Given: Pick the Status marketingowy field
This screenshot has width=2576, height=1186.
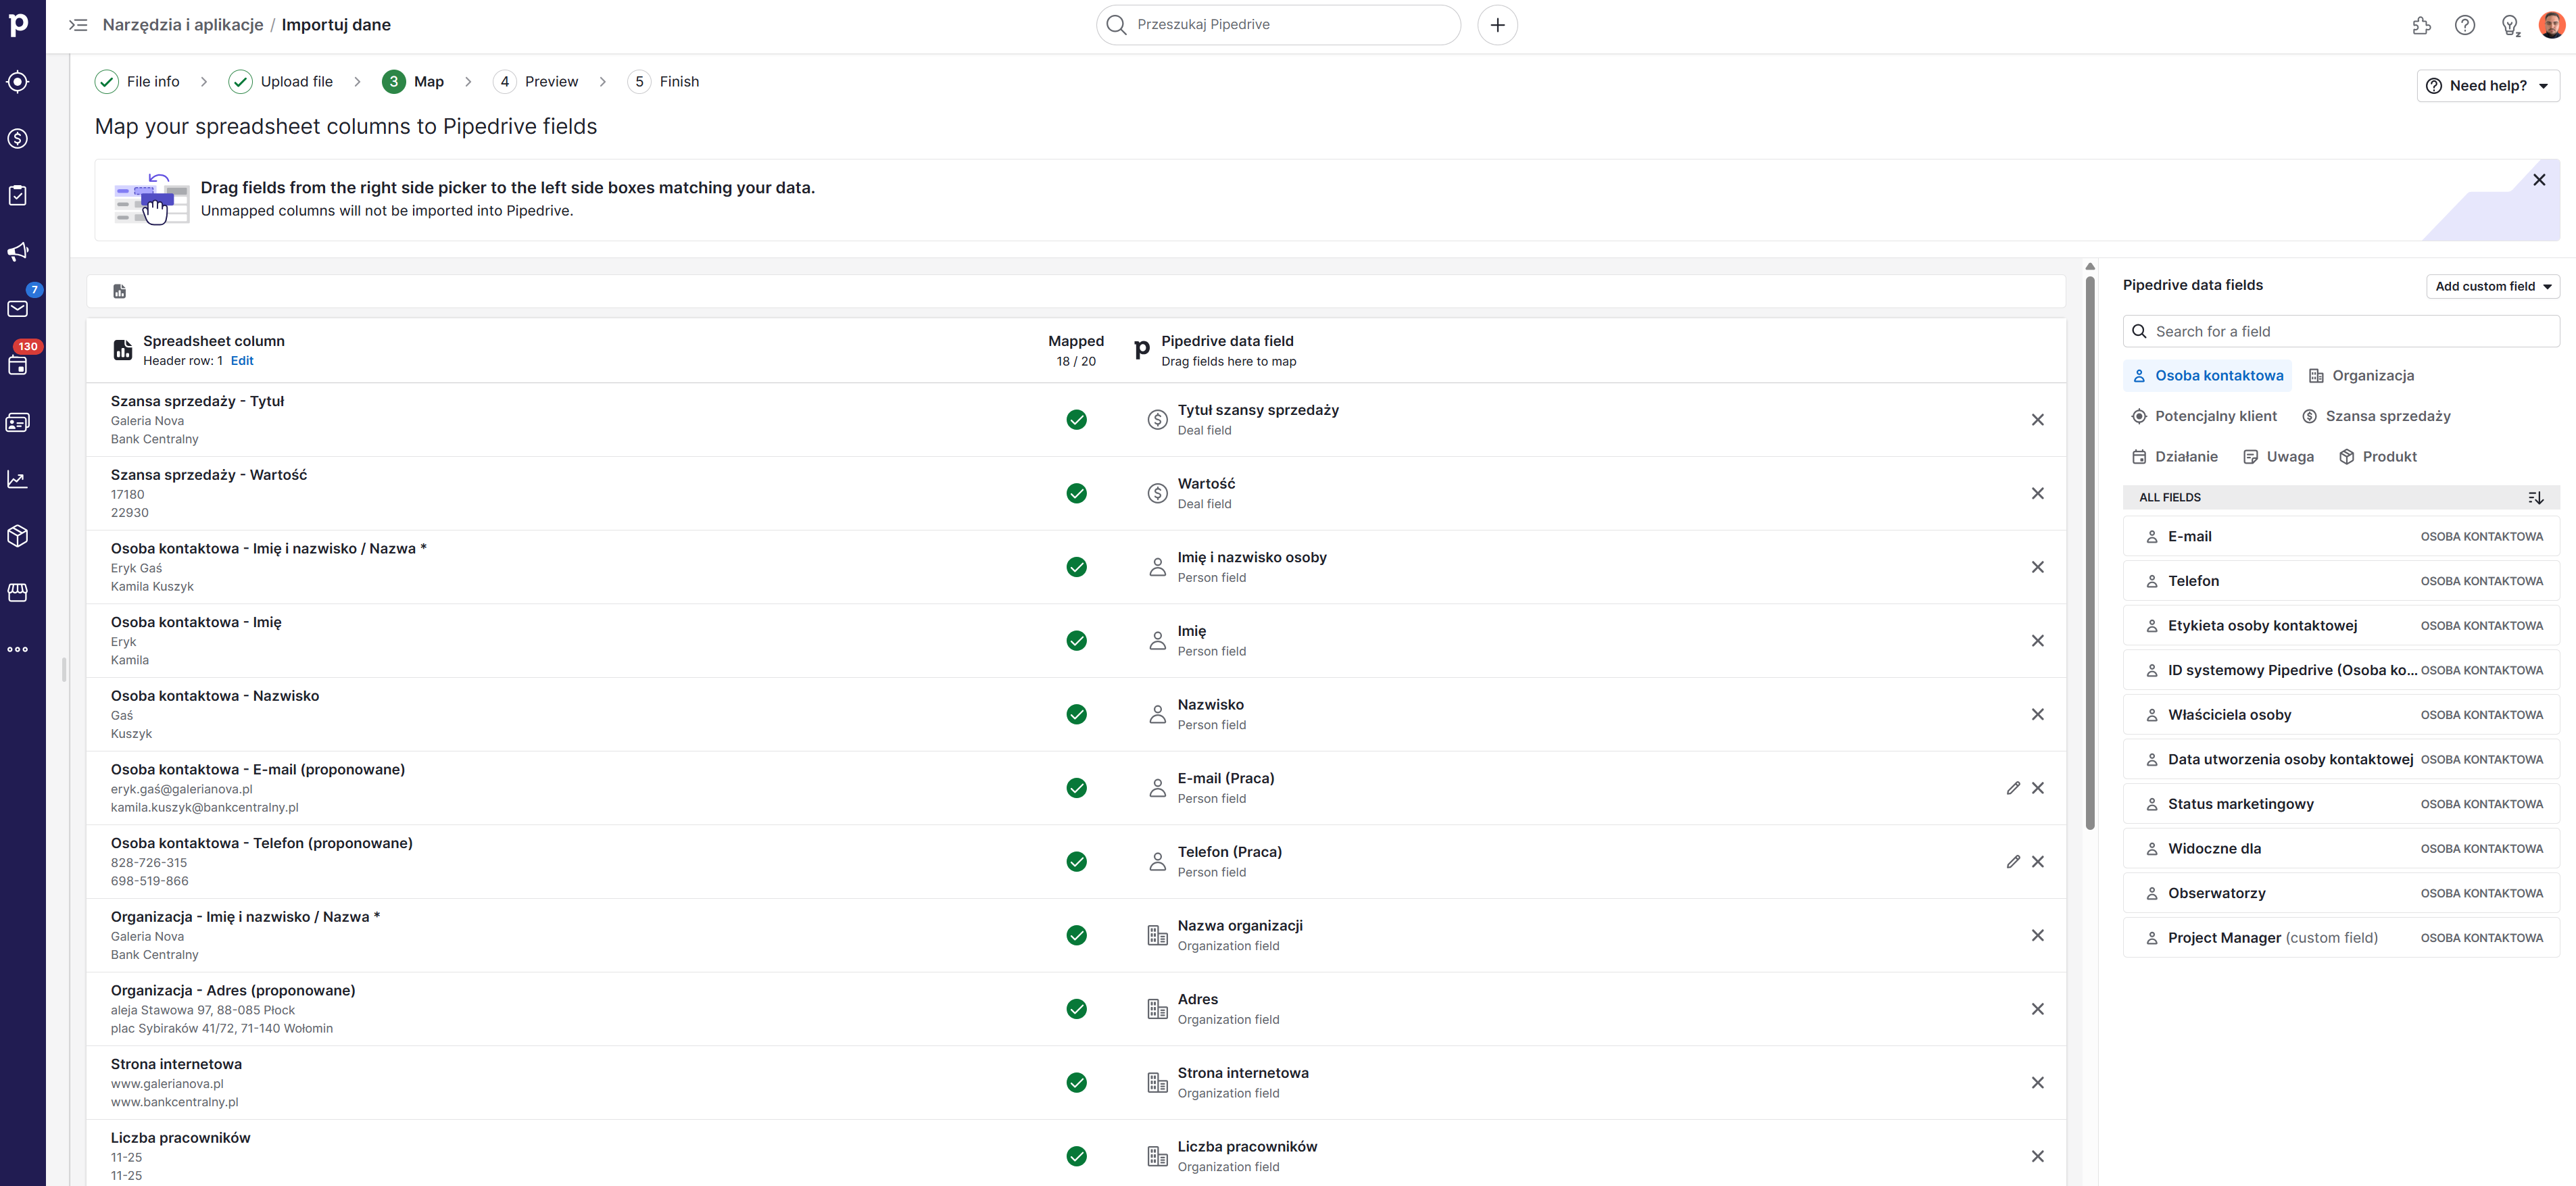Looking at the screenshot, I should point(2341,804).
